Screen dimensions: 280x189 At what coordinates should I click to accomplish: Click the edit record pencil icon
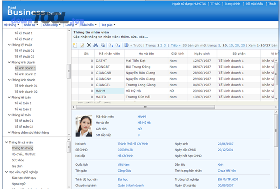pos(82,45)
